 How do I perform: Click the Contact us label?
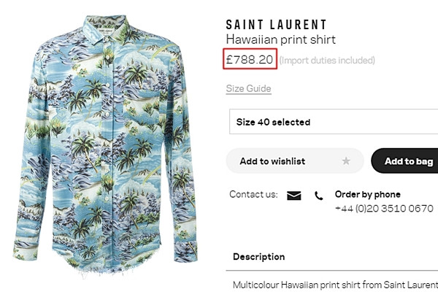(253, 195)
